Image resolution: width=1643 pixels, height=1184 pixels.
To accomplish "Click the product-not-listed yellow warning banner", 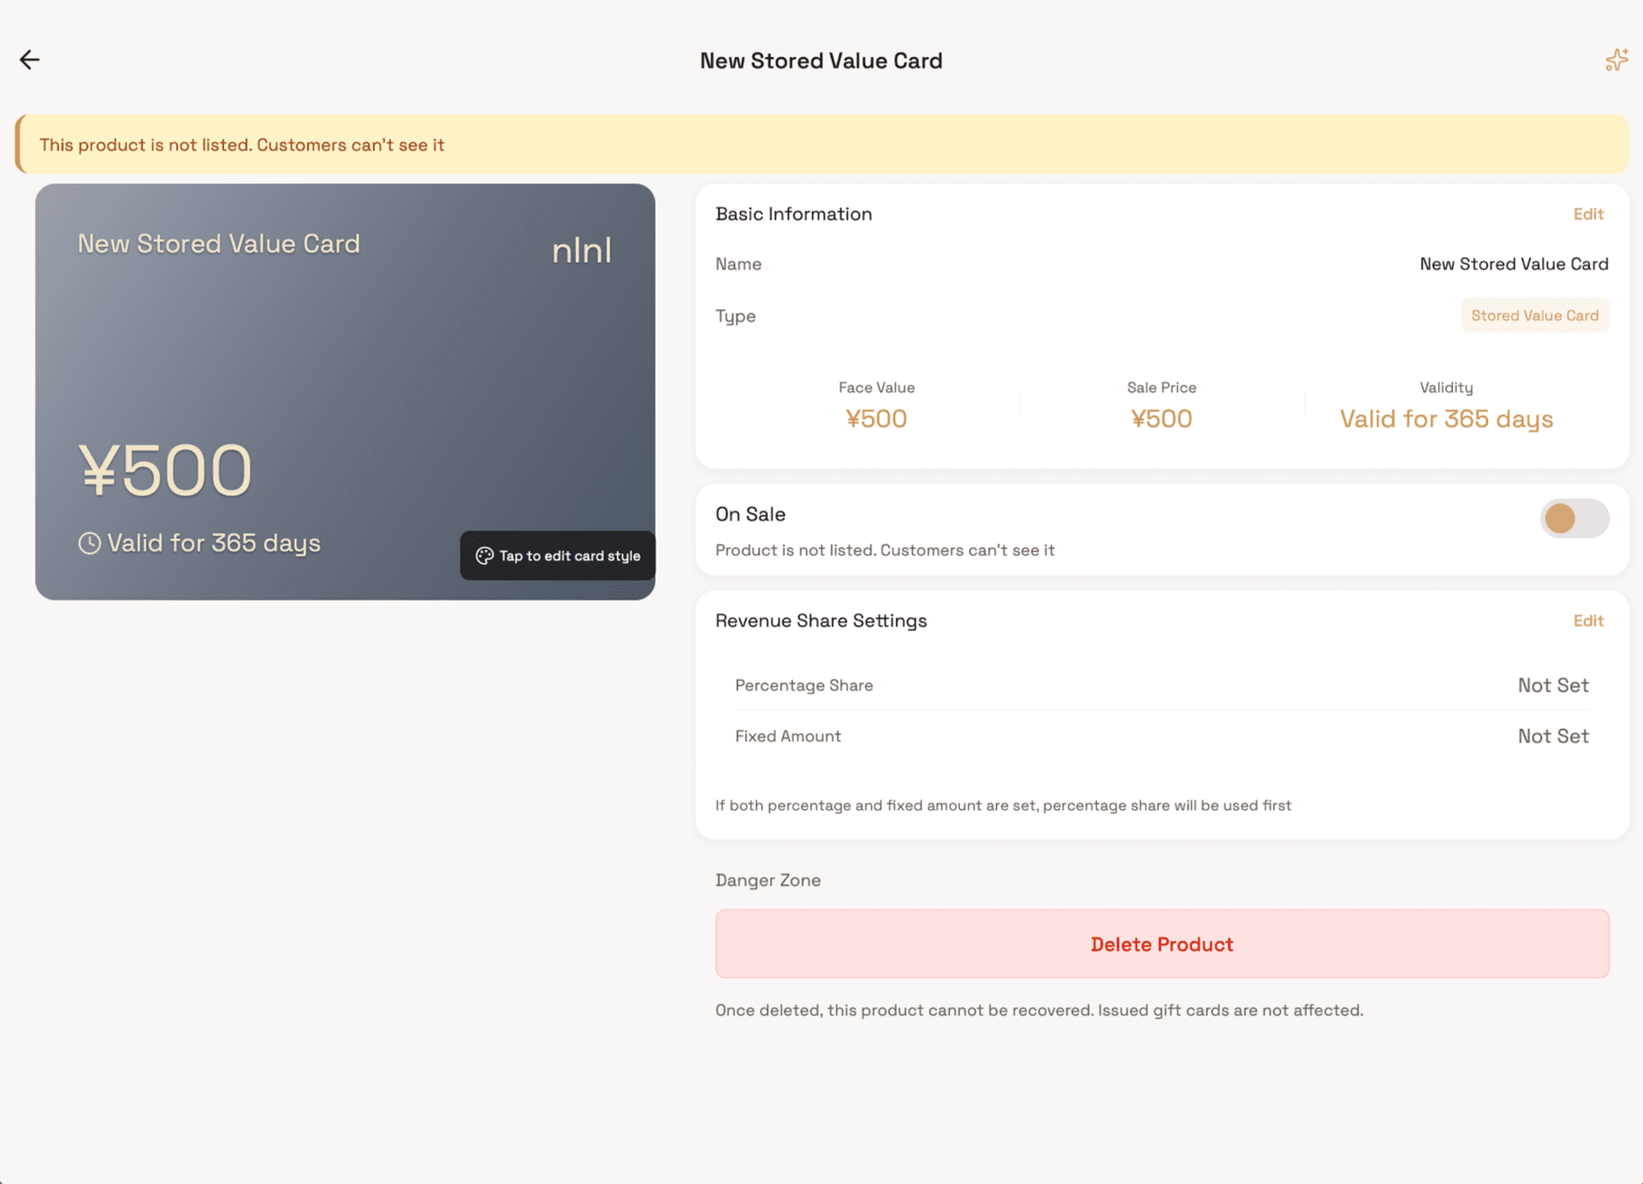I will [821, 144].
